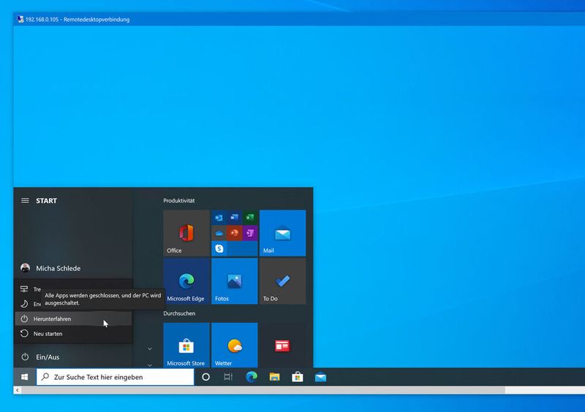Open the red news tile
Image resolution: width=585 pixels, height=412 pixels.
click(282, 346)
